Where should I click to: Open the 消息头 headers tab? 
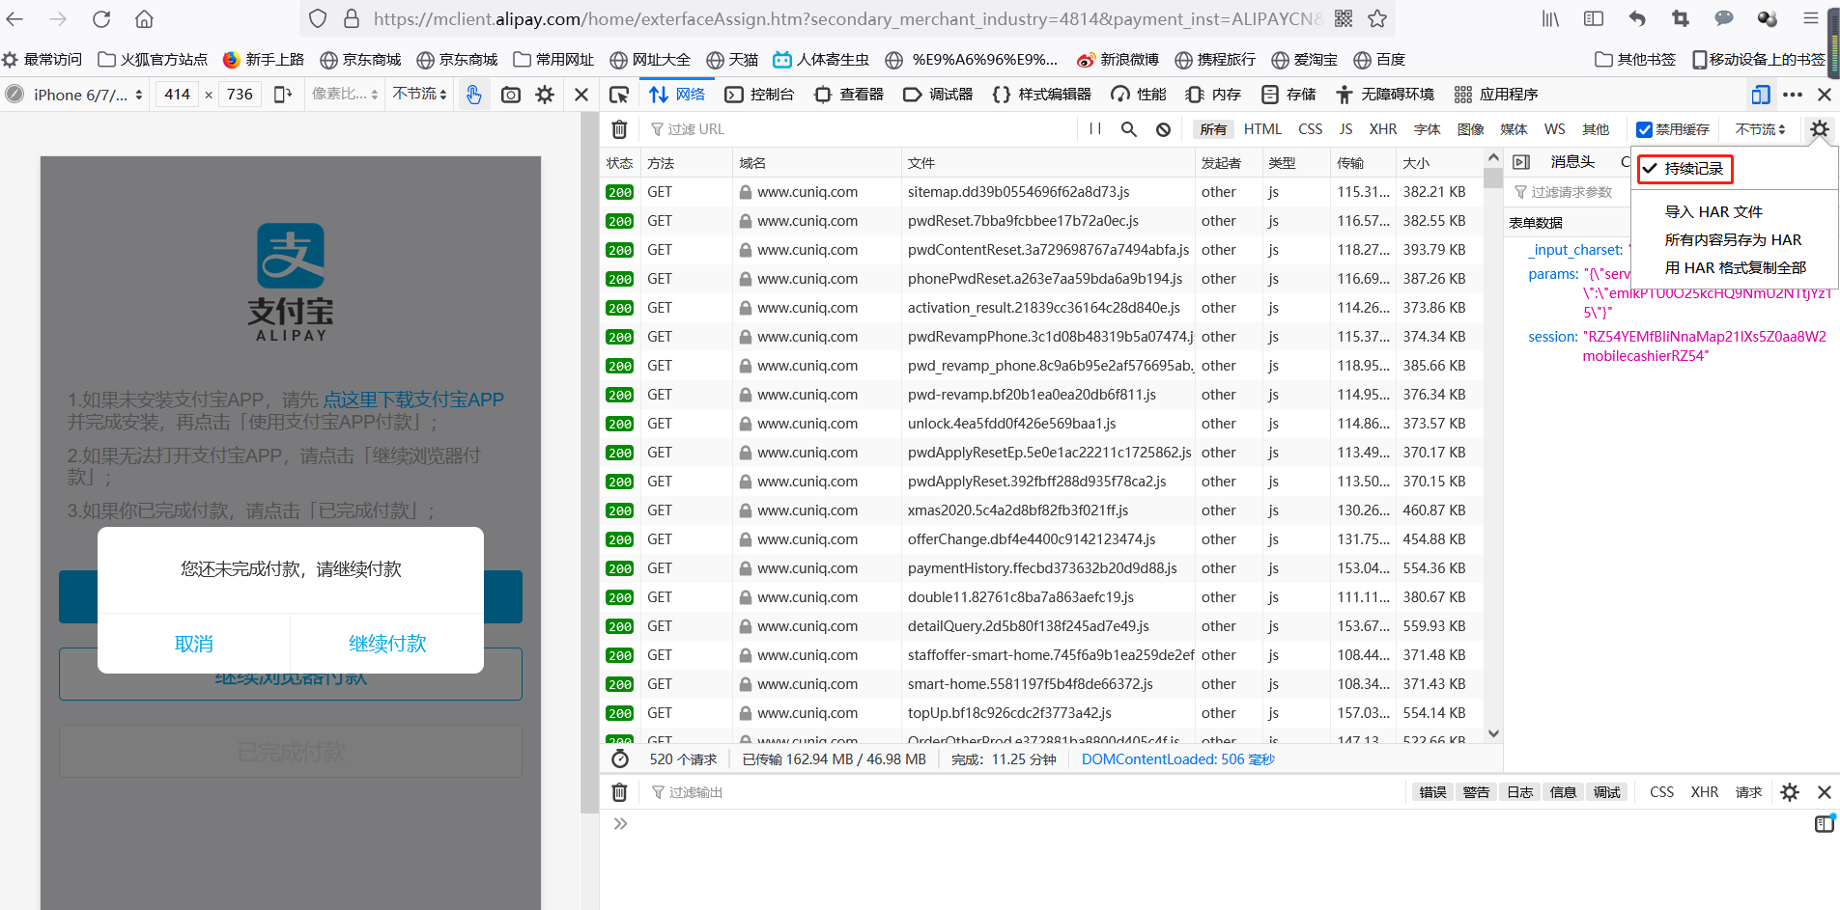[x=1572, y=162]
